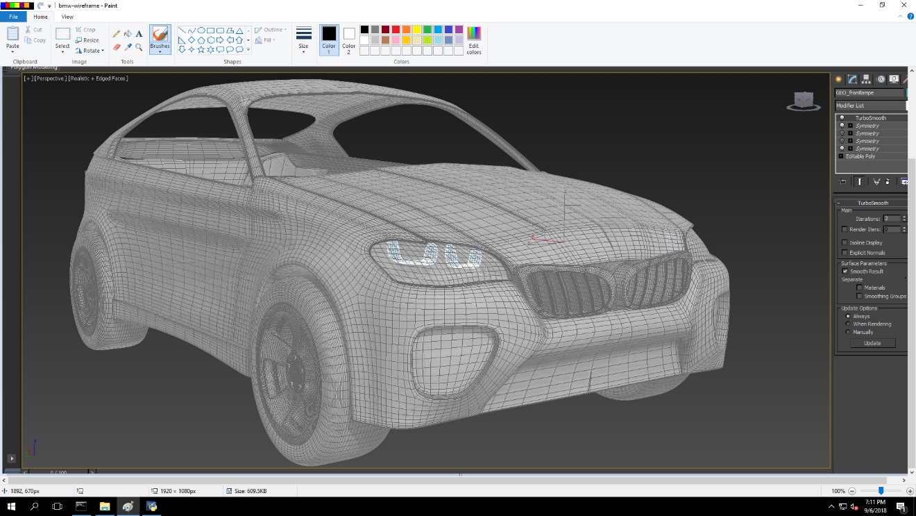
Task: Switch to the View ribbon tab
Action: click(x=67, y=17)
